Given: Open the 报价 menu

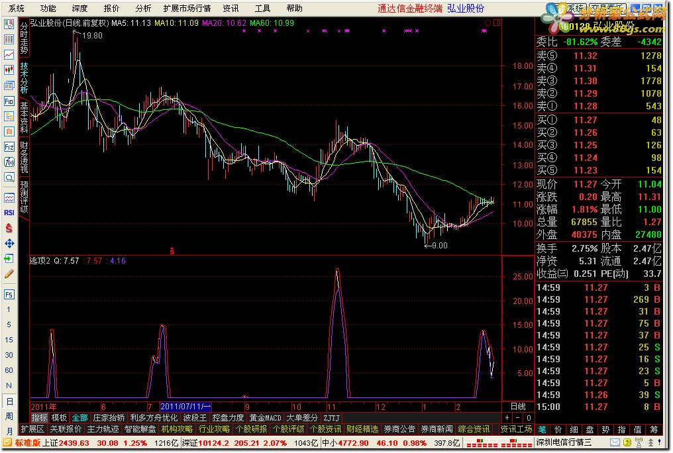Looking at the screenshot, I should [111, 8].
